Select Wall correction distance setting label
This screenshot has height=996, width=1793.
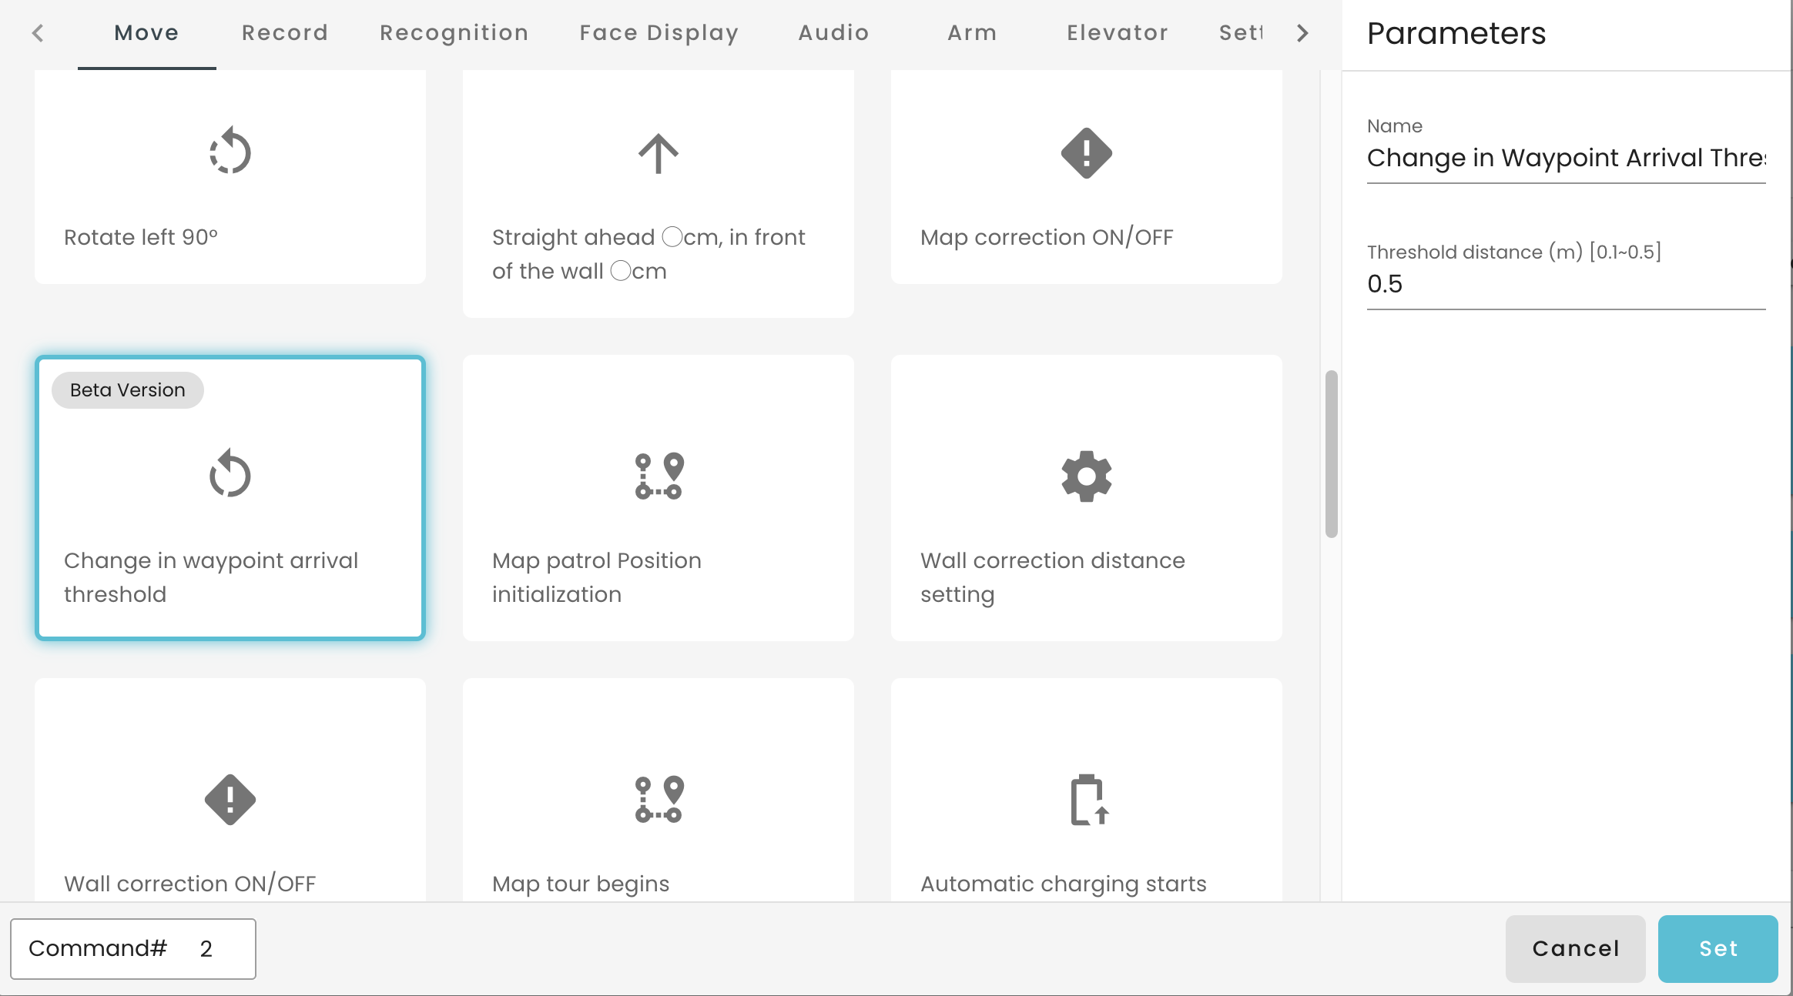tap(1053, 577)
